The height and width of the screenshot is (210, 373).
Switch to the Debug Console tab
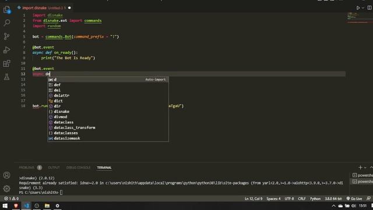[78, 167]
